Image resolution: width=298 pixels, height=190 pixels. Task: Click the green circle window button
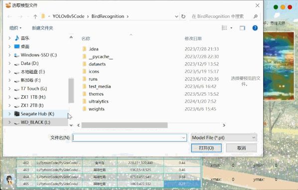276,7
